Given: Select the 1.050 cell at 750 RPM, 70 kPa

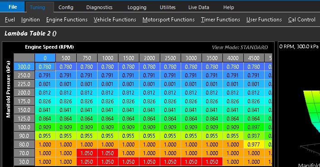Looking at the screenshot, I should [x=87, y=153].
